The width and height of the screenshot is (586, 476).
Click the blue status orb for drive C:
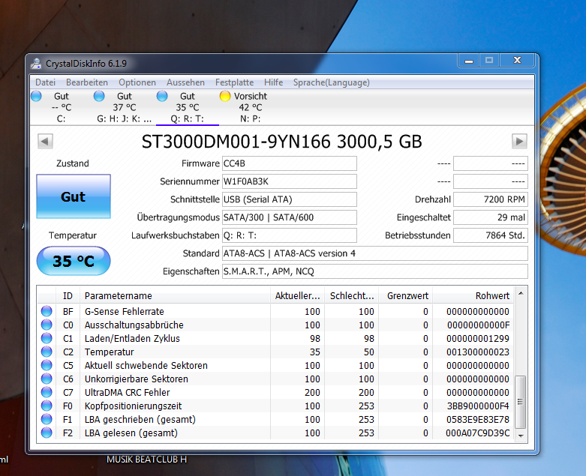(36, 96)
